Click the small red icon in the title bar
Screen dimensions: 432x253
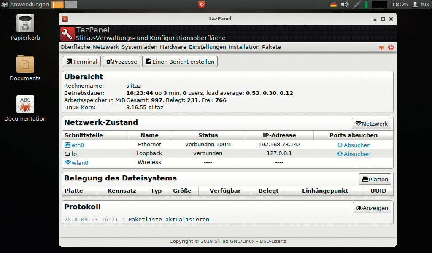pos(65,19)
